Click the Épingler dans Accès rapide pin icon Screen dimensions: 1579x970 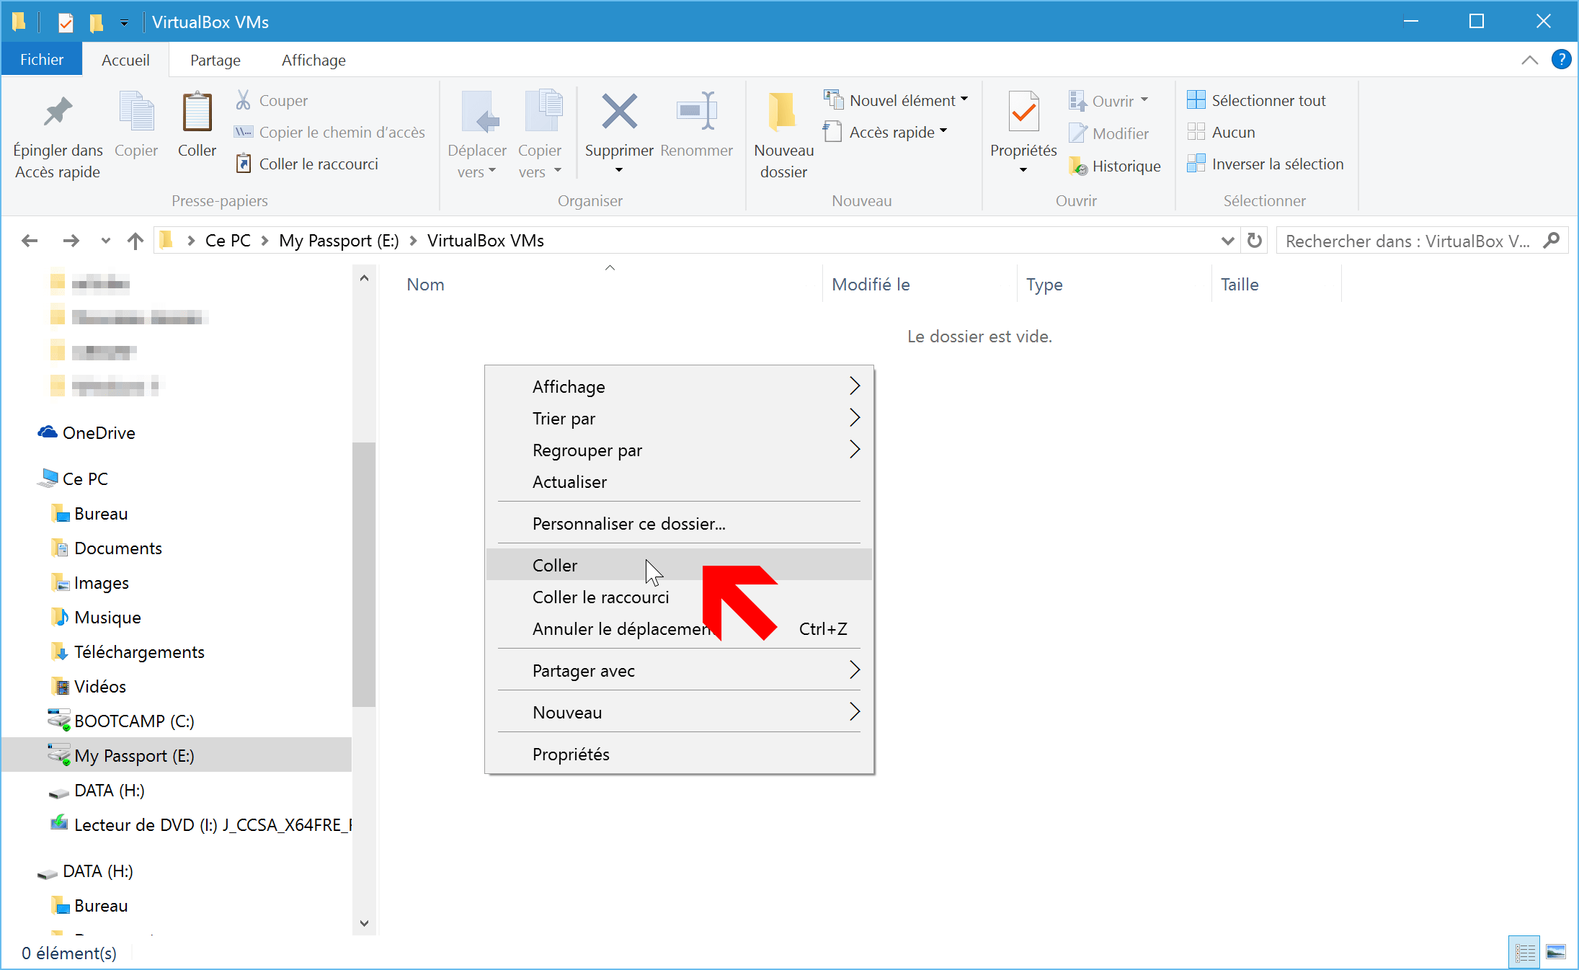pos(58,112)
